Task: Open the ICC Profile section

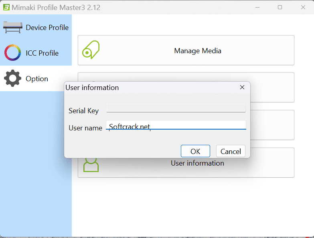Action: click(42, 53)
